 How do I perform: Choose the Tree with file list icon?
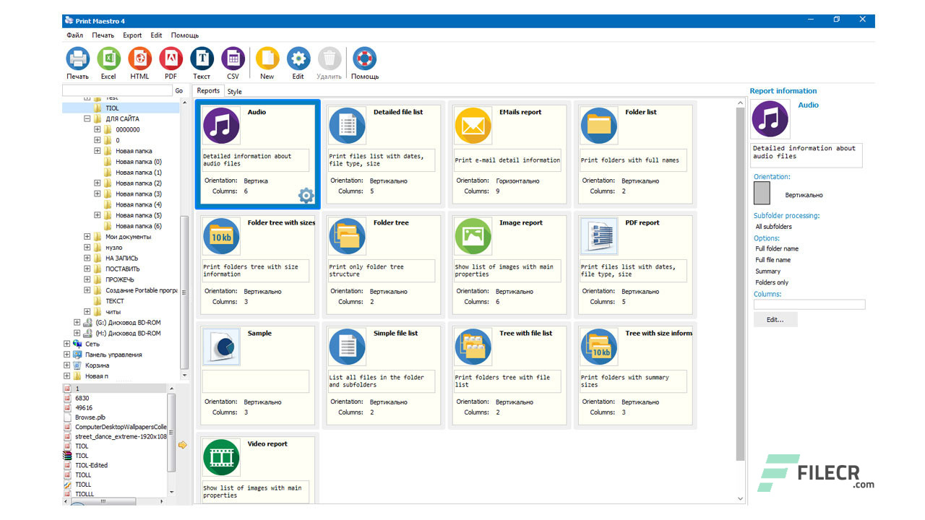[x=473, y=346]
